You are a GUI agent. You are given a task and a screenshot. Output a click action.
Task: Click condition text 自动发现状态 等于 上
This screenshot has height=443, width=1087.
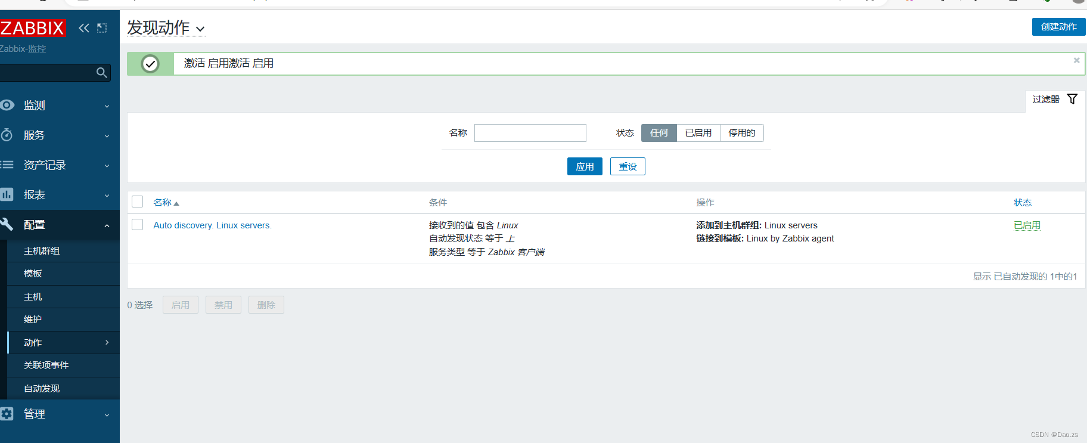coord(472,238)
